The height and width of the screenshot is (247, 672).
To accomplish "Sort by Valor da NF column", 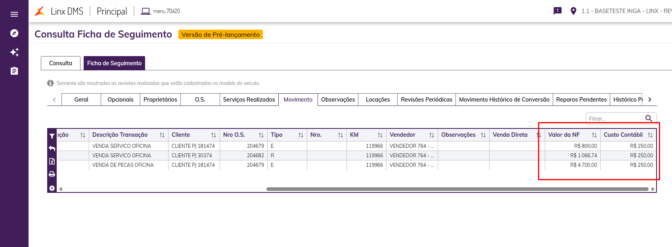I will point(594,135).
